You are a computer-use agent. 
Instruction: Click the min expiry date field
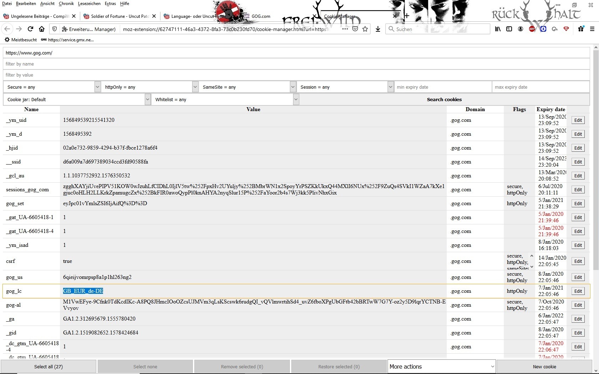click(x=443, y=87)
